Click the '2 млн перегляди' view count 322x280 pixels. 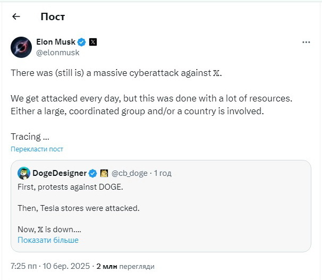tap(125, 266)
